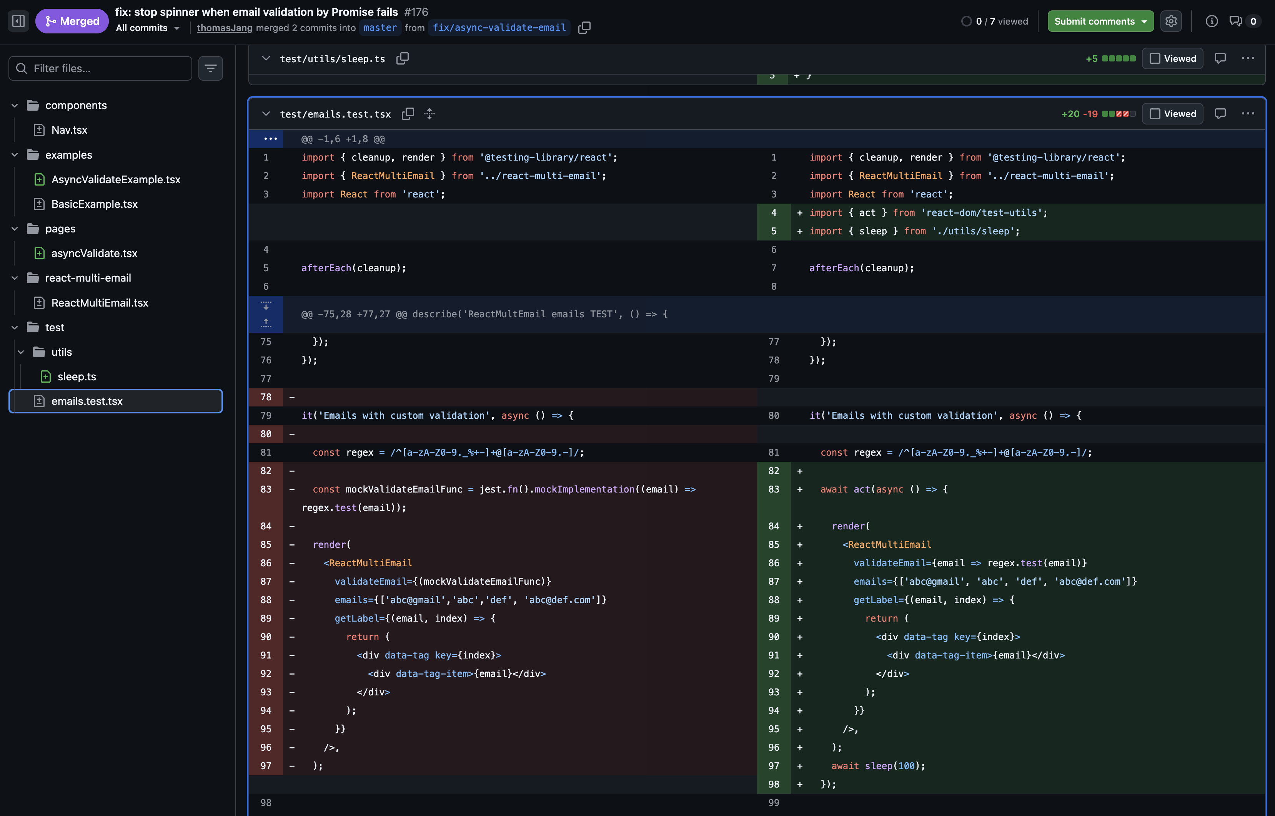Select AsyncValidateExample.tsx in the file tree
The width and height of the screenshot is (1275, 816).
(116, 180)
